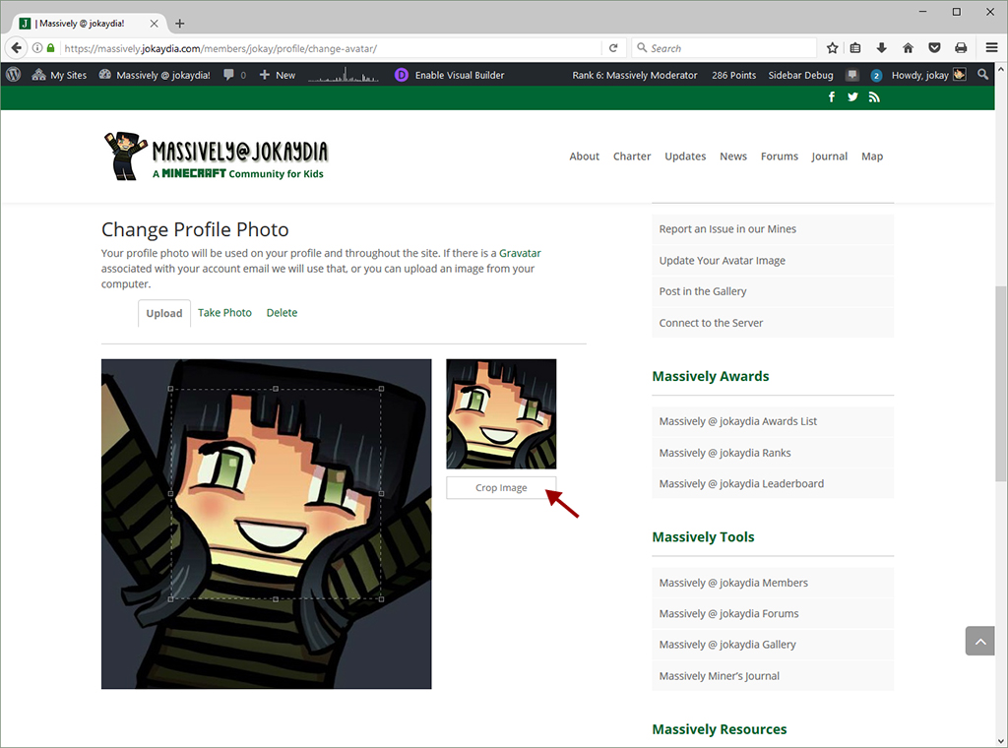Click the Massively@Jokaydia site logo
This screenshot has height=748, width=1008.
pos(216,156)
